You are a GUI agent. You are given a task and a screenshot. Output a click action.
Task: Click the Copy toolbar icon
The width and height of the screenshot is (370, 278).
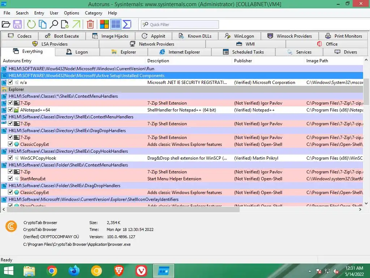(x=43, y=24)
